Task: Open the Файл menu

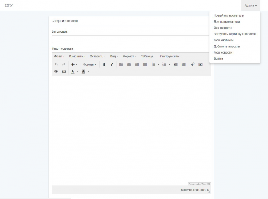Action: click(x=59, y=56)
